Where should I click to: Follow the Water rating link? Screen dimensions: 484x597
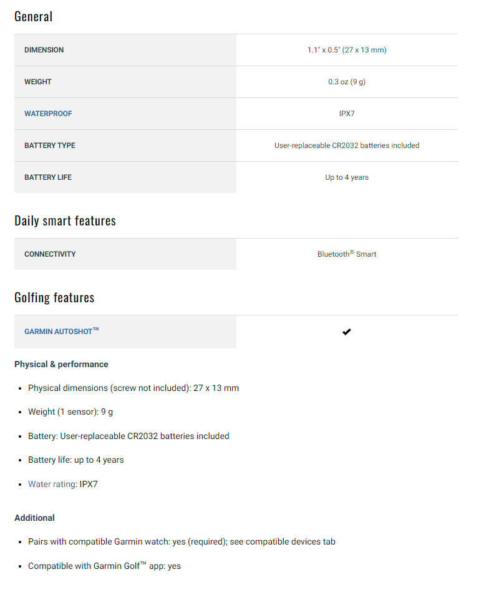52,484
